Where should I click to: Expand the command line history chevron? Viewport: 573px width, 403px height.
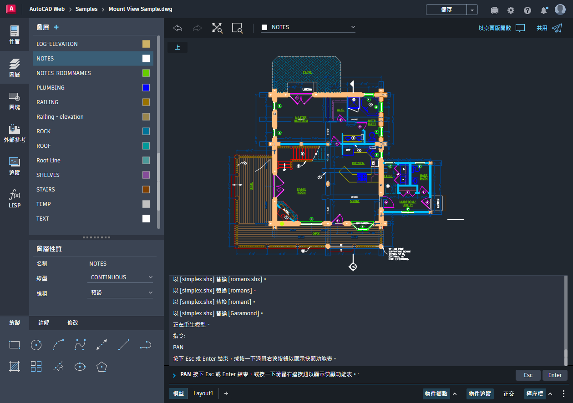(x=174, y=375)
